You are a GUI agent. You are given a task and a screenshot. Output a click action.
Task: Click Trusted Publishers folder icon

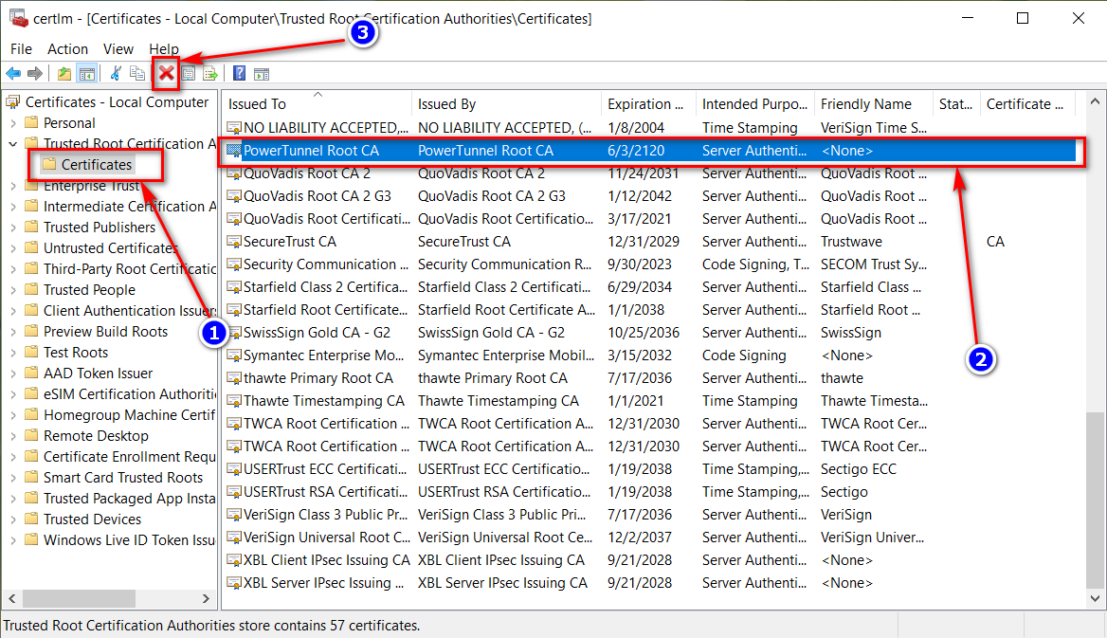(31, 227)
